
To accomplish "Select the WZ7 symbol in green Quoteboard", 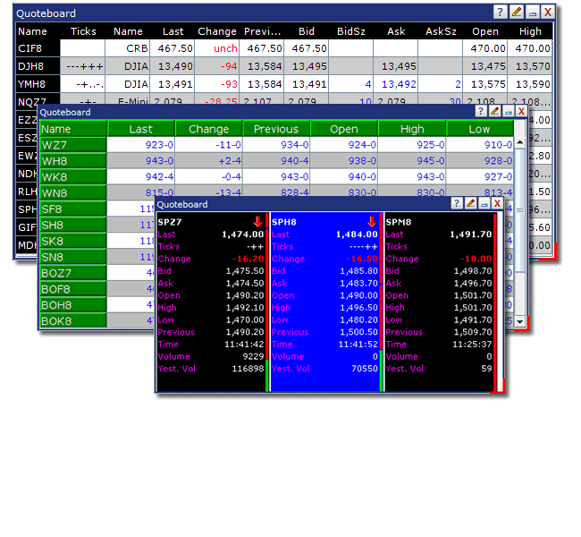I will [x=73, y=145].
